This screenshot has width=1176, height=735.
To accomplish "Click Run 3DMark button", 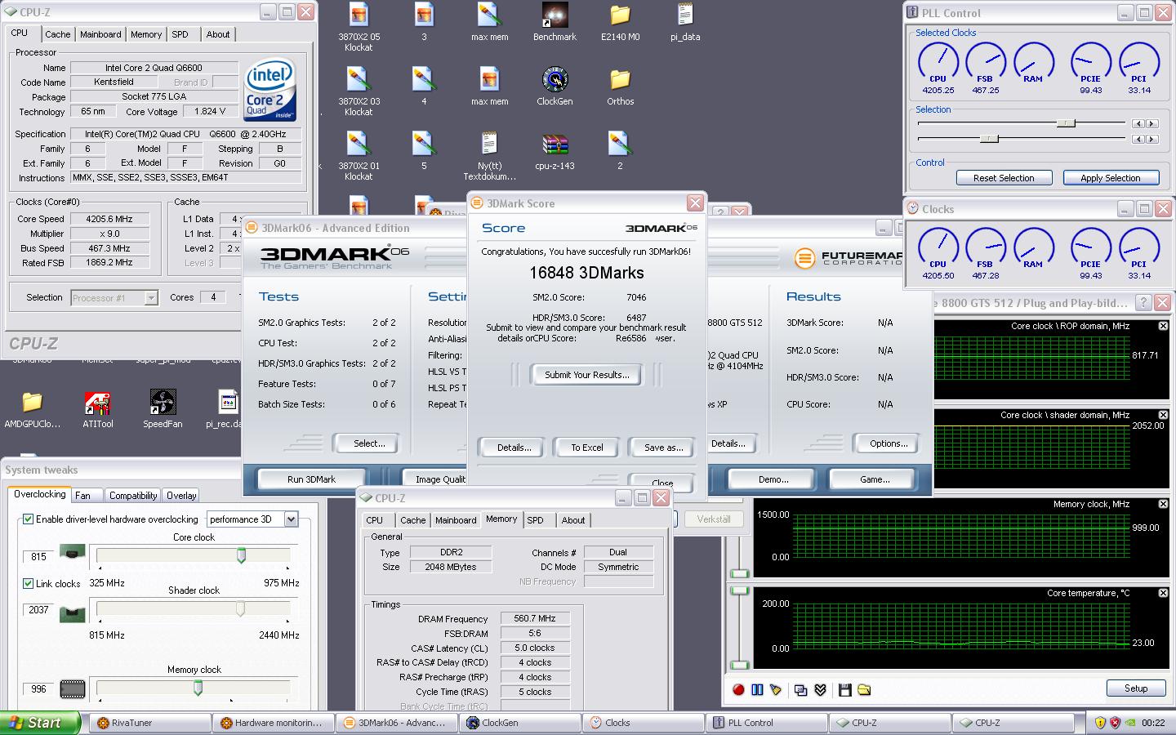I will pyautogui.click(x=311, y=479).
